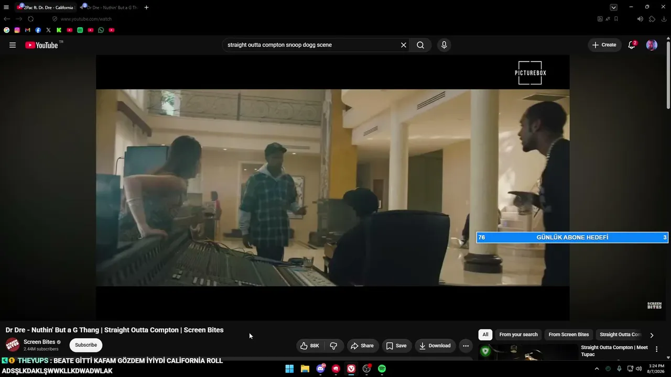Open the Meet Tupac video thumbnail

tap(528, 352)
